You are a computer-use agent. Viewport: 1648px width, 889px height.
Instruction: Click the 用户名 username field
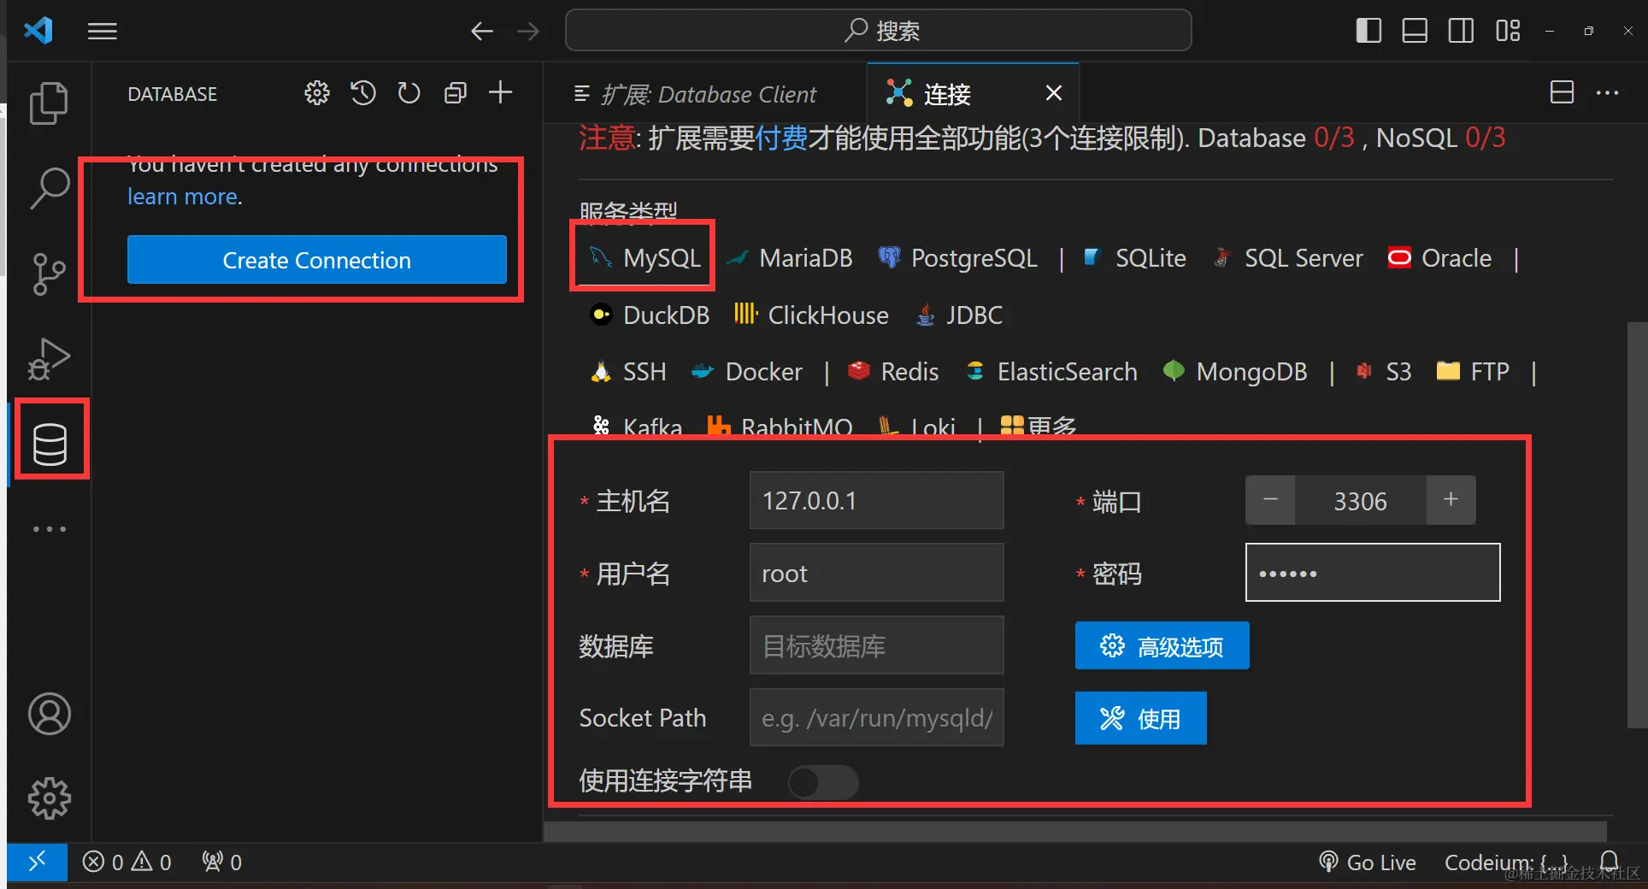click(x=876, y=573)
